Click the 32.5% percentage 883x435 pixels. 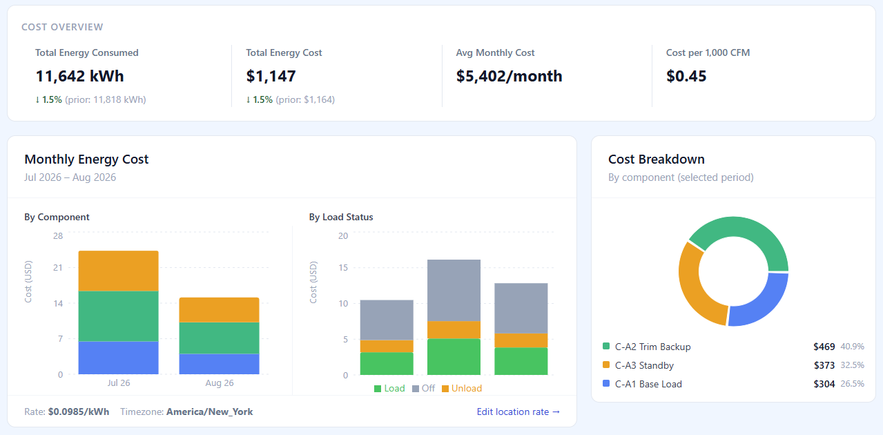(x=853, y=365)
